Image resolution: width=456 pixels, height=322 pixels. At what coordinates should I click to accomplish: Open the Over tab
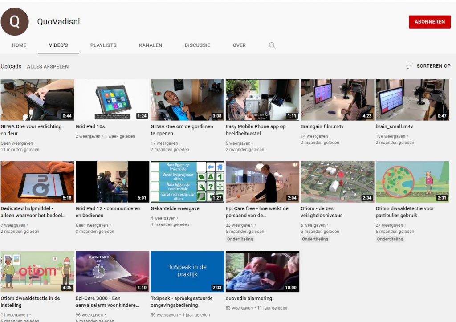point(239,45)
